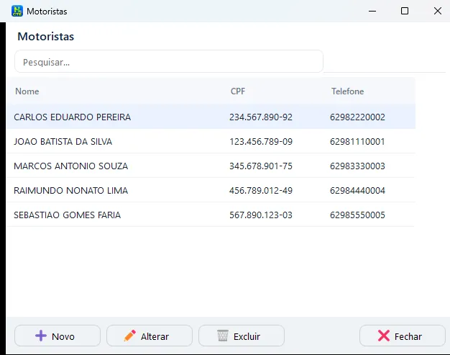The image size is (450, 355).
Task: Click the phone number 62983330003
Action: coord(357,166)
